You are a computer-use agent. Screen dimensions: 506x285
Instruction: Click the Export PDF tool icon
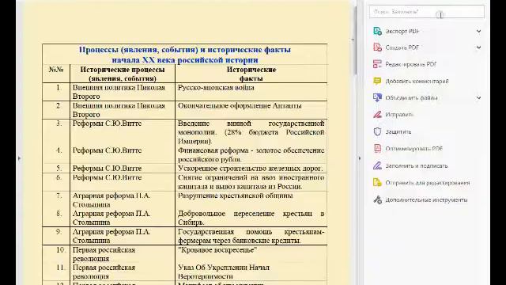(377, 31)
